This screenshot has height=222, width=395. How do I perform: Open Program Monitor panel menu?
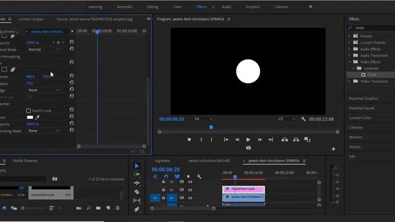click(229, 19)
